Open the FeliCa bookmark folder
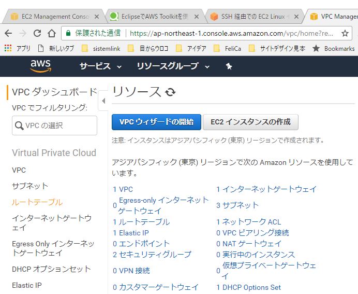The width and height of the screenshot is (358, 294). pyautogui.click(x=227, y=48)
